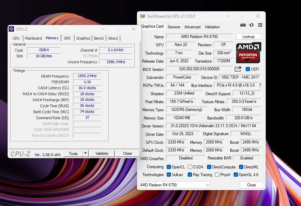Viewport: 301px width, 206px height.
Task: Switch to the Mainboard tab in CPU-Z
Action: [x=33, y=38]
